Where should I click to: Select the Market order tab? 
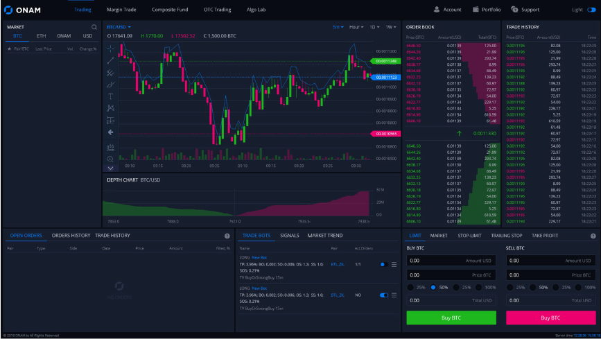coord(439,236)
